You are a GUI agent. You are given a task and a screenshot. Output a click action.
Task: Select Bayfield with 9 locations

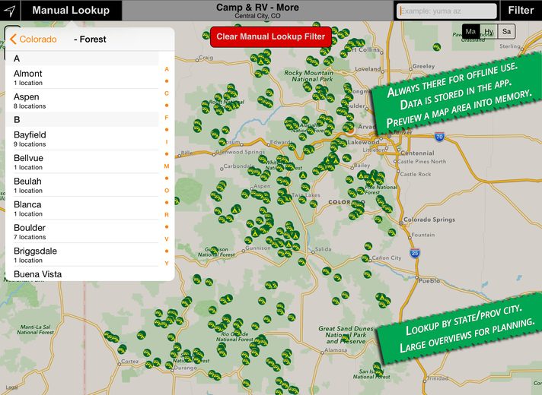(x=82, y=138)
